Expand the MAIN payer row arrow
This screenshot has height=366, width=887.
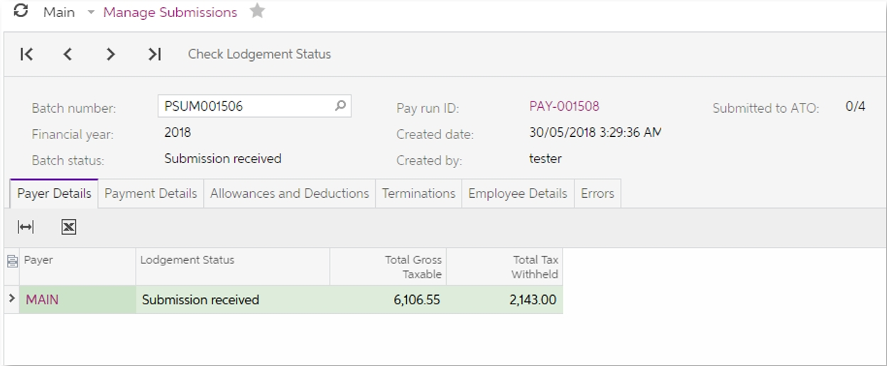11,299
